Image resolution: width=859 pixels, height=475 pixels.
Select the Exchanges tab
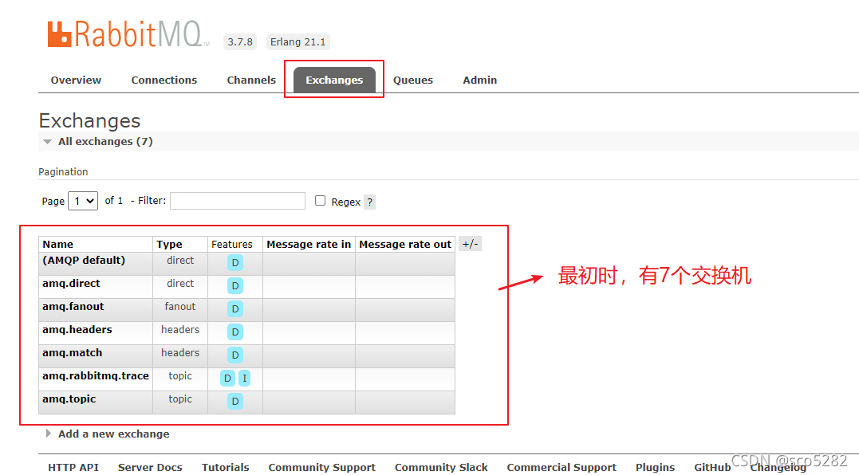point(334,80)
